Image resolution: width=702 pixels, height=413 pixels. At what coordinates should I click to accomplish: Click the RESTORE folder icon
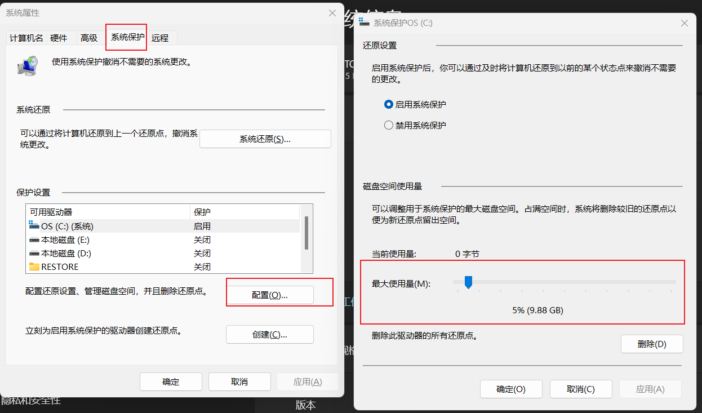pyautogui.click(x=34, y=267)
